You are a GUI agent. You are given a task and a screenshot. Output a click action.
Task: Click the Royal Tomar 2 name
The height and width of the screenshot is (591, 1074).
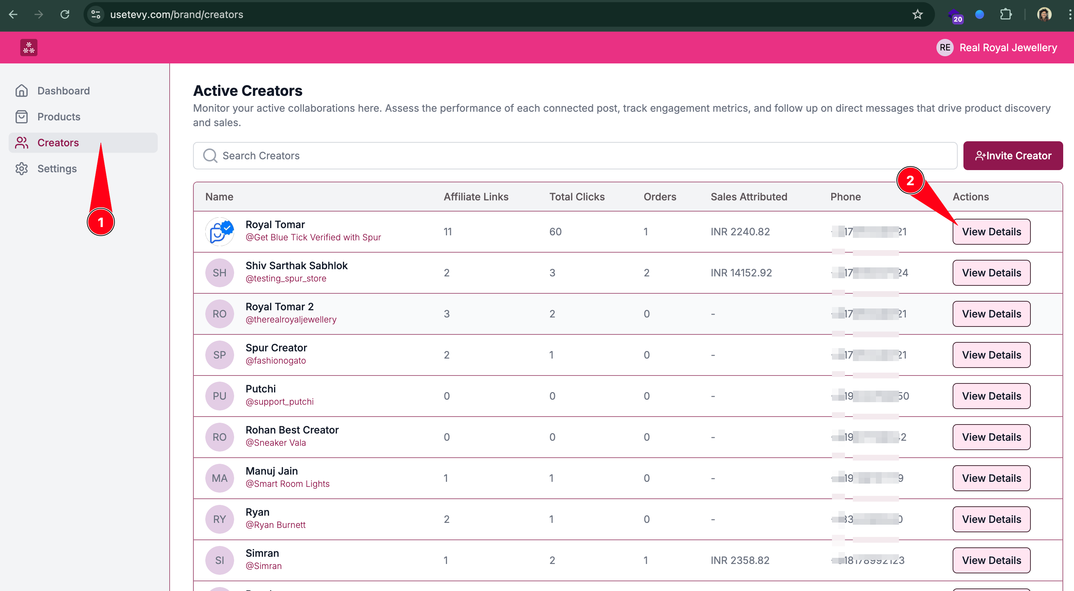click(279, 307)
